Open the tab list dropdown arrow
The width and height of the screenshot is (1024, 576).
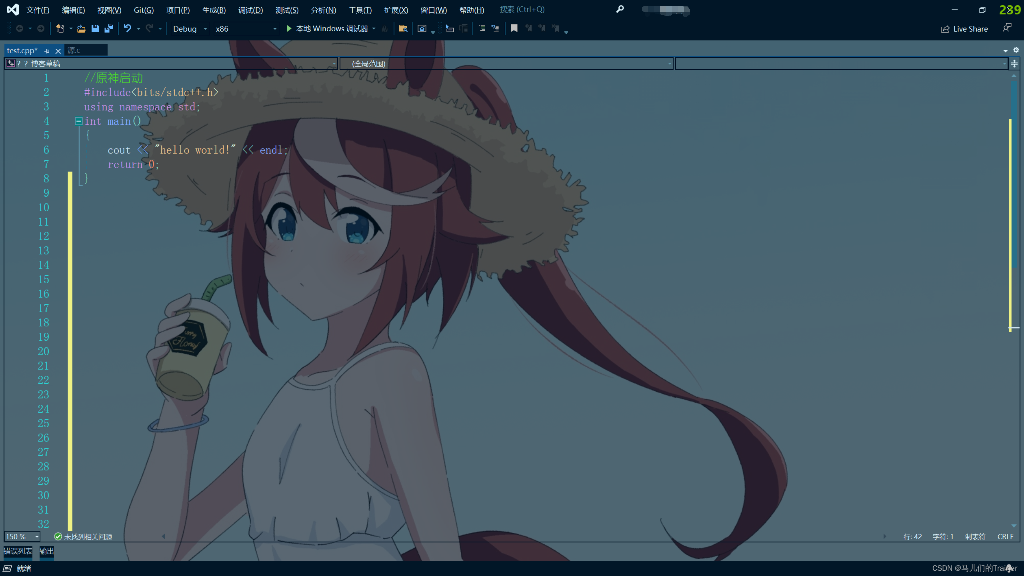point(1005,51)
